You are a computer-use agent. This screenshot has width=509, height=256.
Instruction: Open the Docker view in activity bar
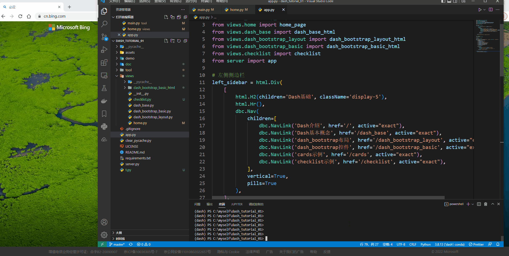pyautogui.click(x=104, y=101)
